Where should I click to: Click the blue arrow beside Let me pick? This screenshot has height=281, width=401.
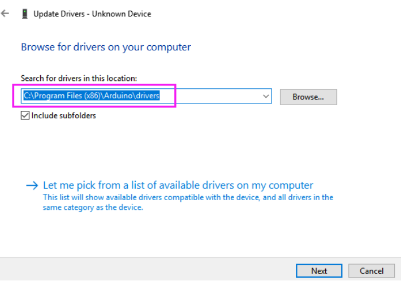tap(32, 185)
